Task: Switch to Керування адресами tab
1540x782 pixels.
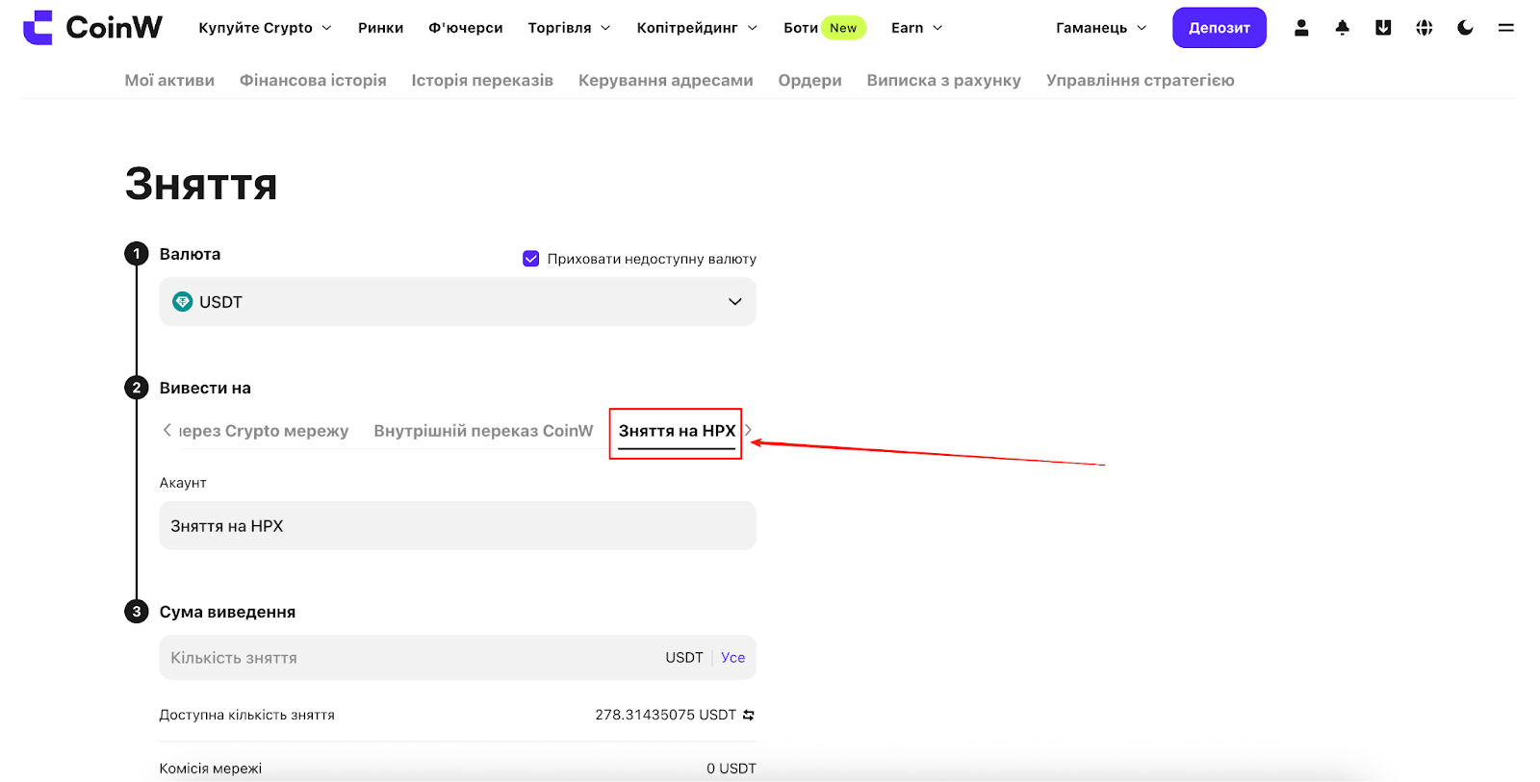Action: 665,81
